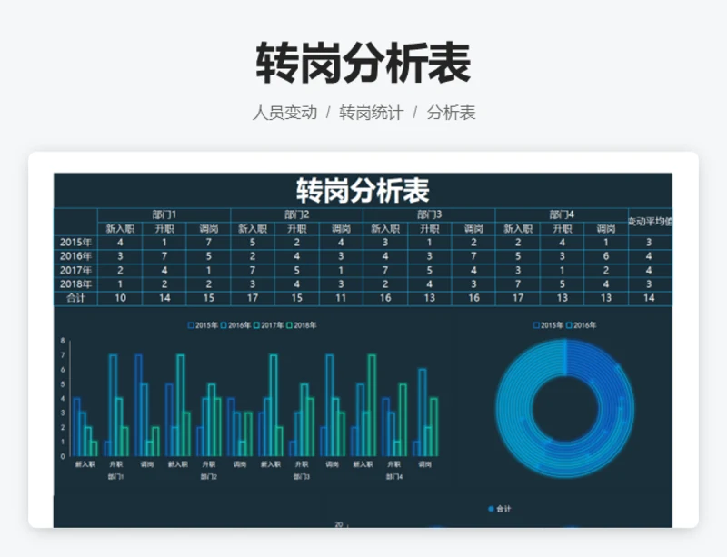Viewport: 727px width, 557px height.
Task: Toggle 2016年 series in bar chart legend
Action: [x=224, y=325]
